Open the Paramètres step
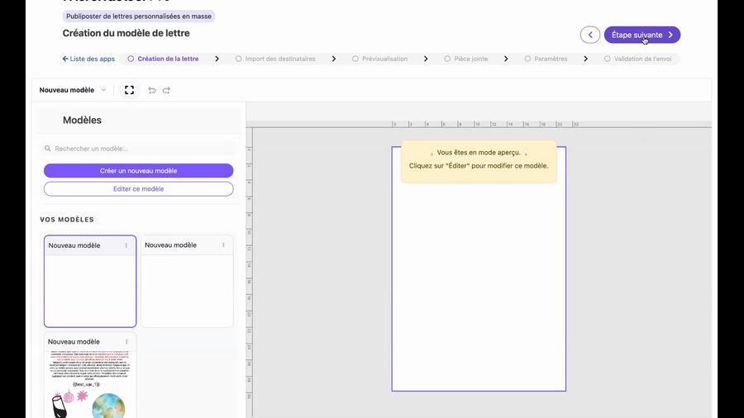Image resolution: width=744 pixels, height=418 pixels. (551, 59)
